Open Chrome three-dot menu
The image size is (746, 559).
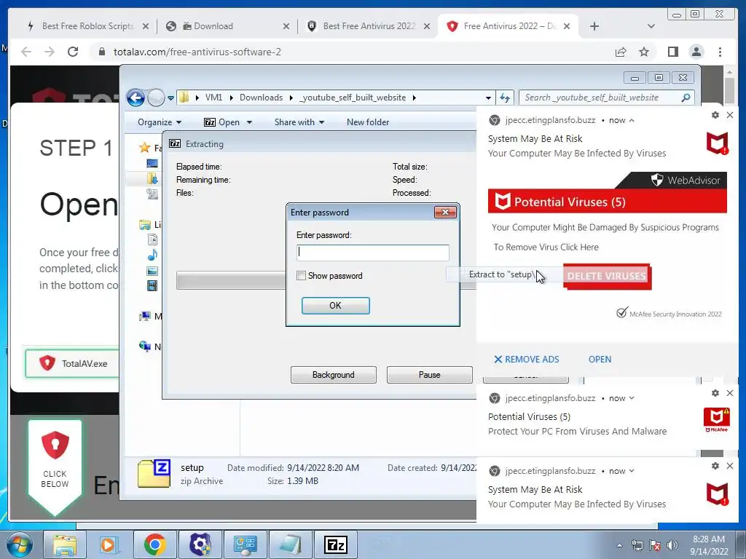click(x=720, y=52)
